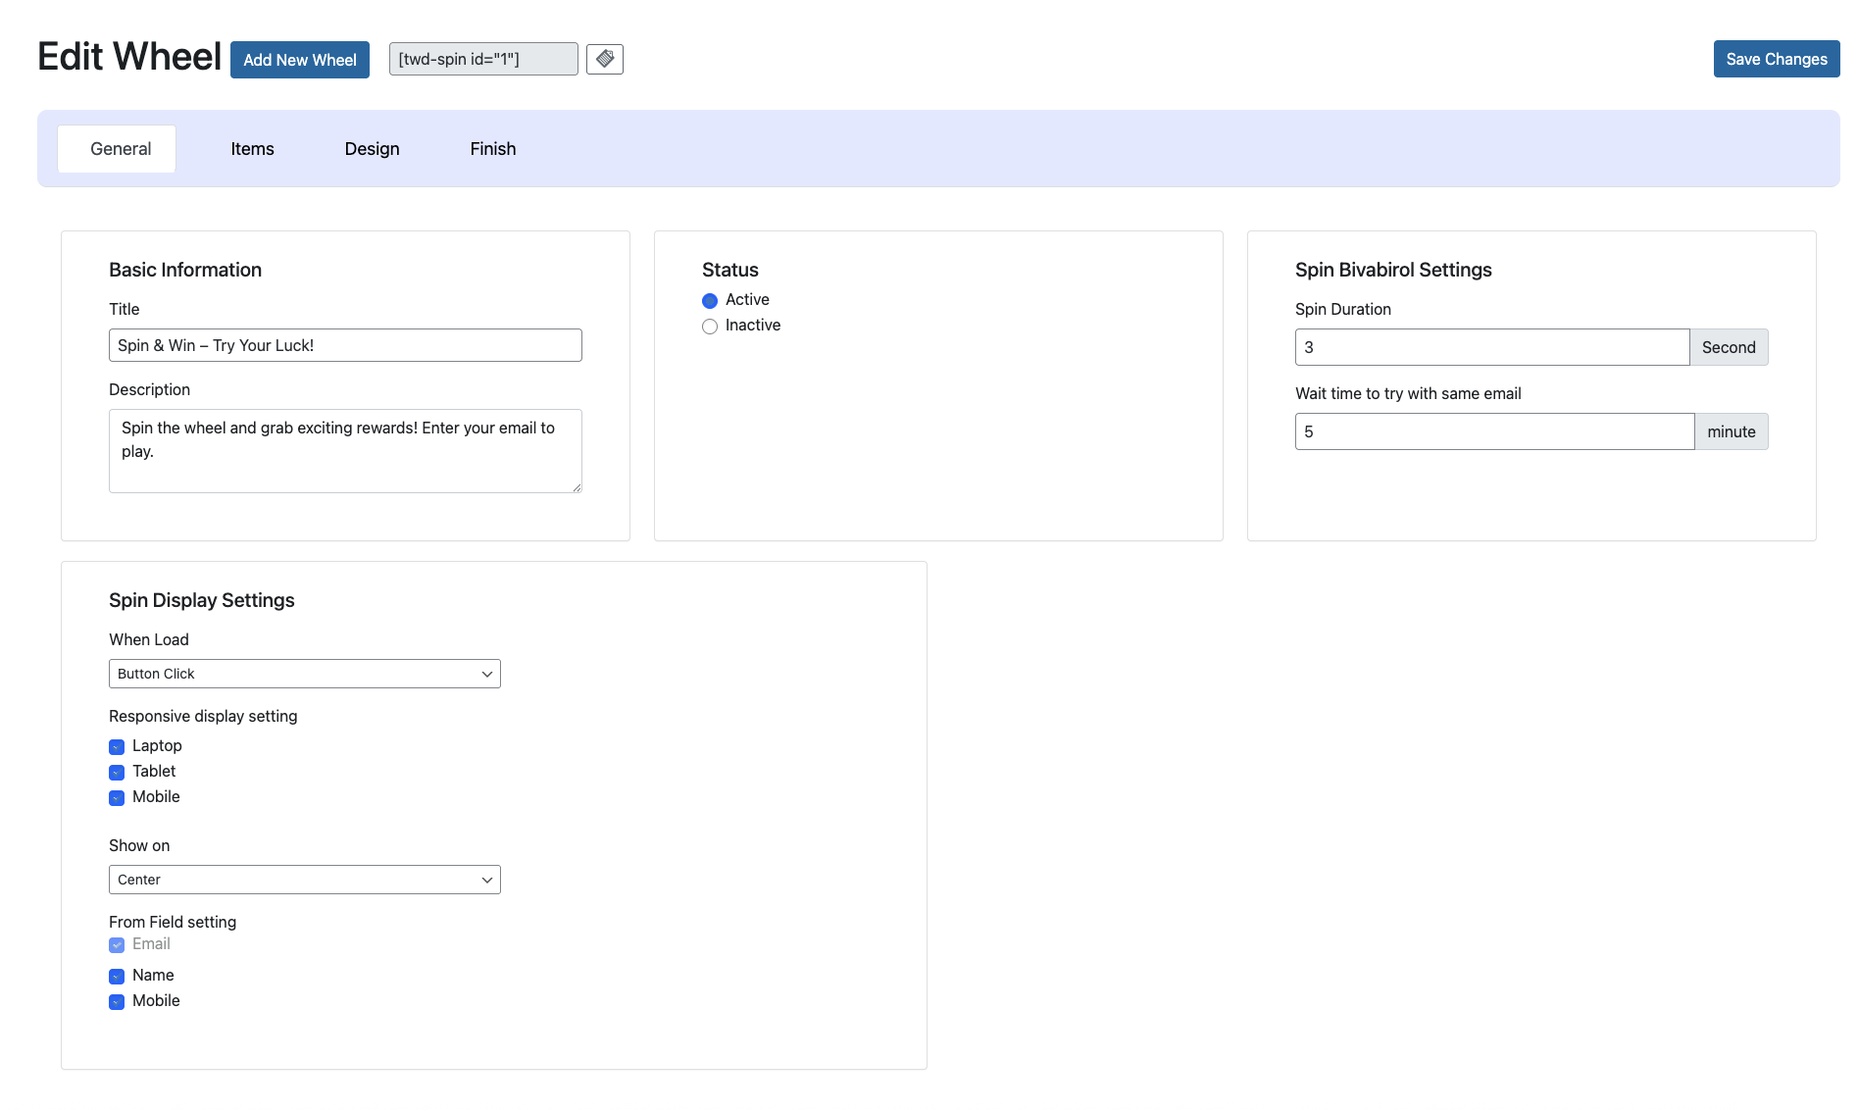Image resolution: width=1858 pixels, height=1110 pixels.
Task: Go back to the General tab
Action: click(120, 148)
